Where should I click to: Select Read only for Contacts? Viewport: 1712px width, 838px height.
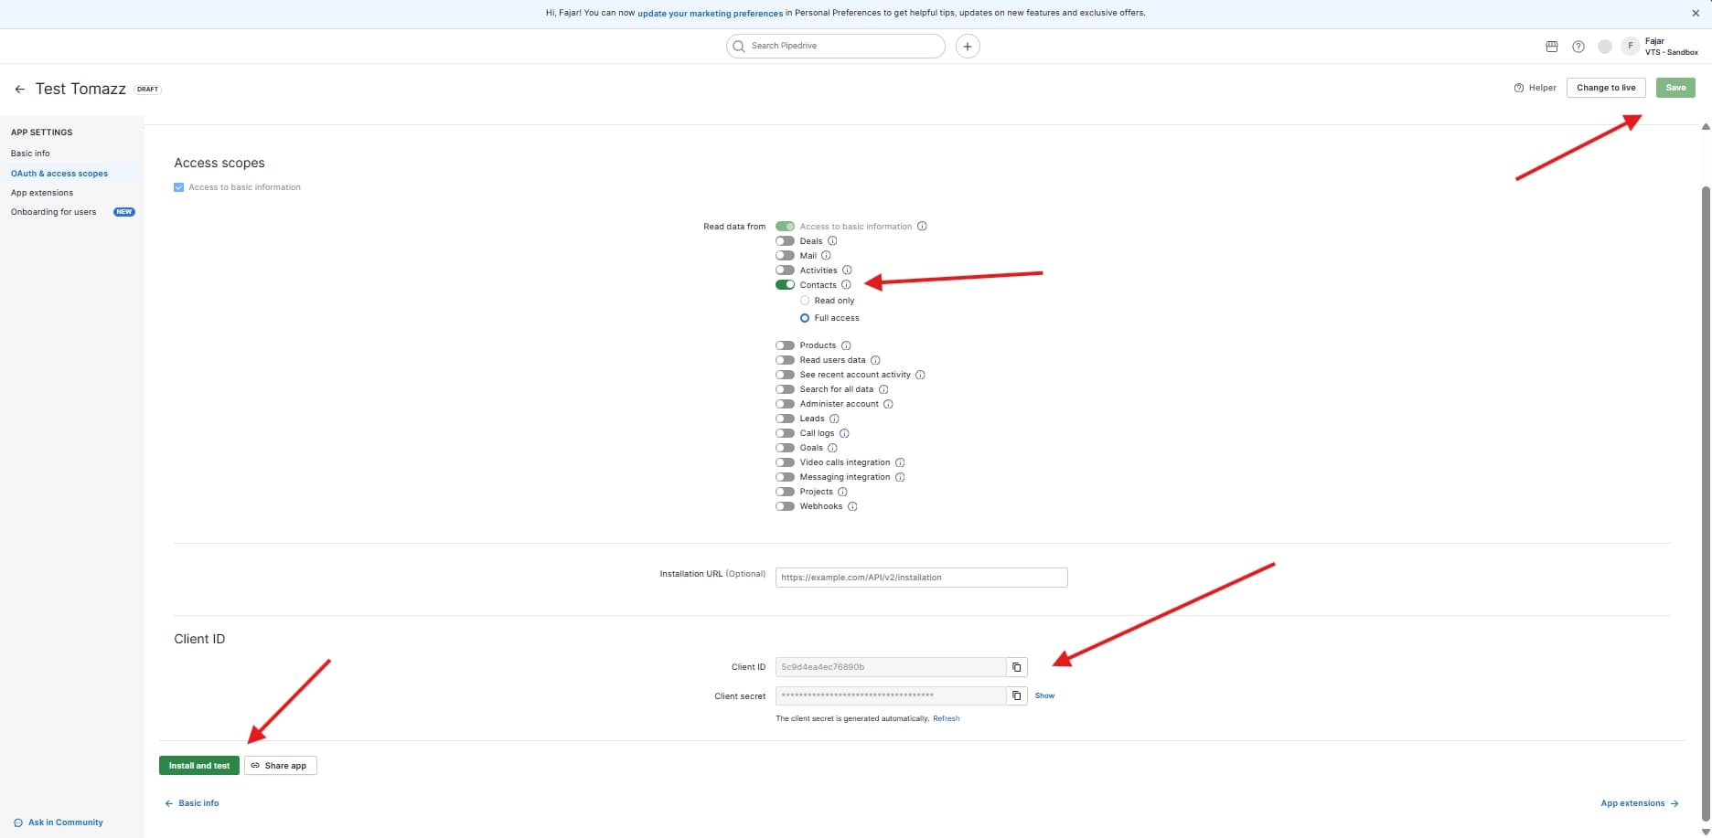point(805,301)
